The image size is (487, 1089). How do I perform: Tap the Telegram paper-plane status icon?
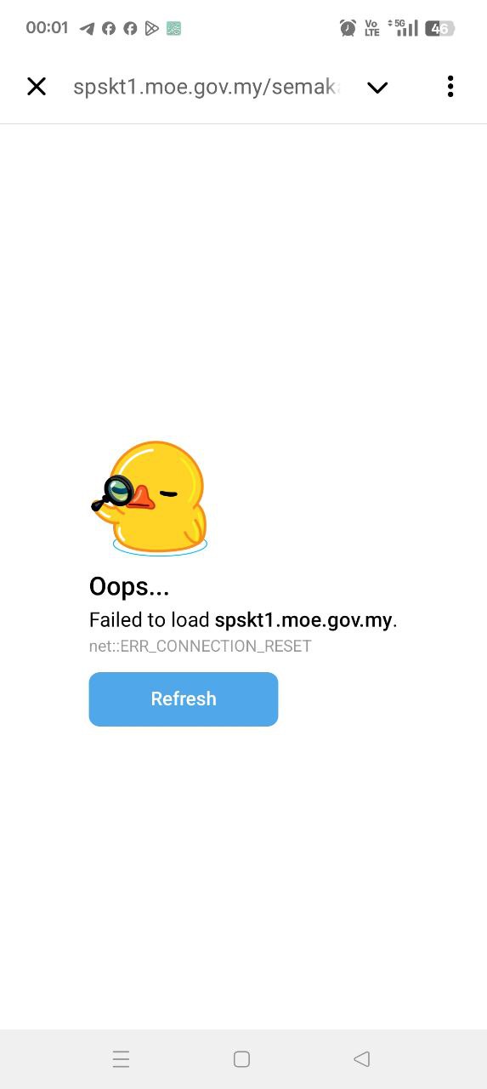click(87, 28)
